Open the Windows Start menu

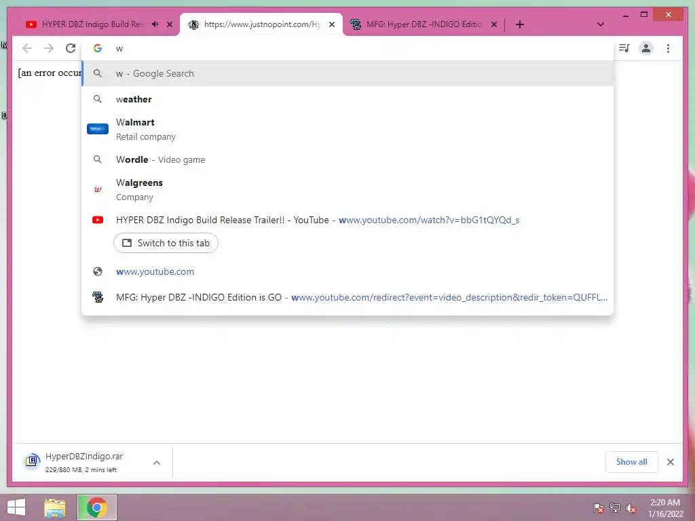point(16,507)
